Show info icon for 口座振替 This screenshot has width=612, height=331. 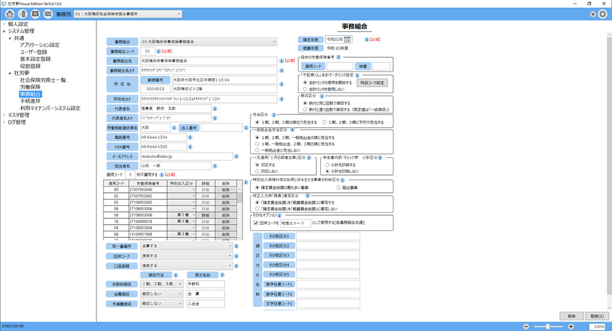(x=237, y=266)
